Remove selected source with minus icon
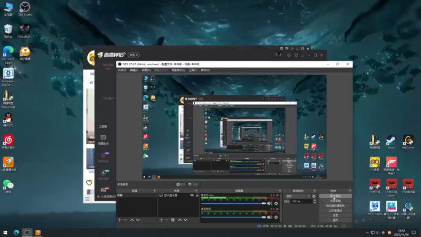Screen dimensions: 421x237 (x=167, y=220)
